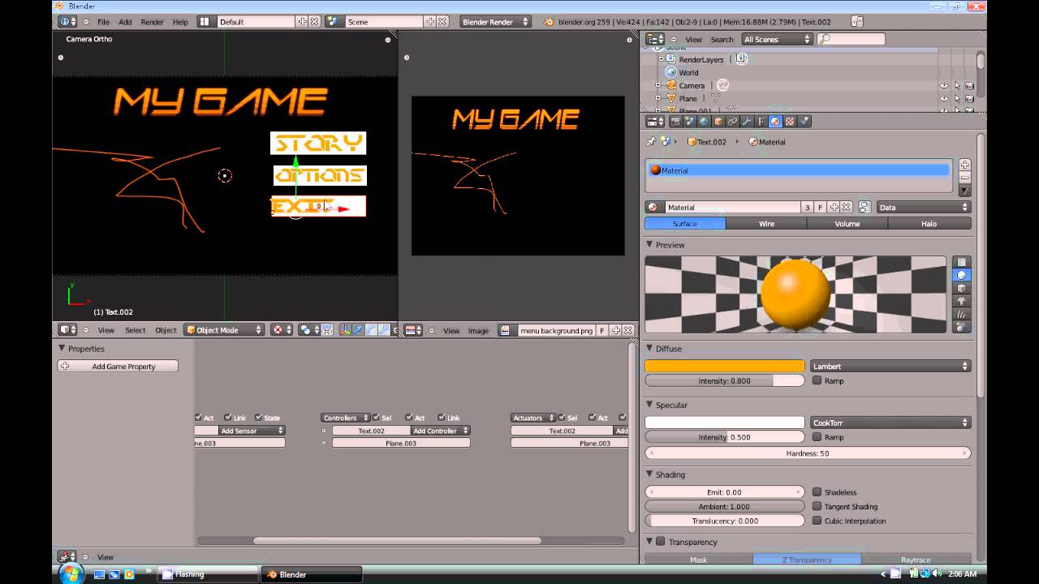Image resolution: width=1039 pixels, height=584 pixels.
Task: Open the Object Mode dropdown
Action: (224, 330)
